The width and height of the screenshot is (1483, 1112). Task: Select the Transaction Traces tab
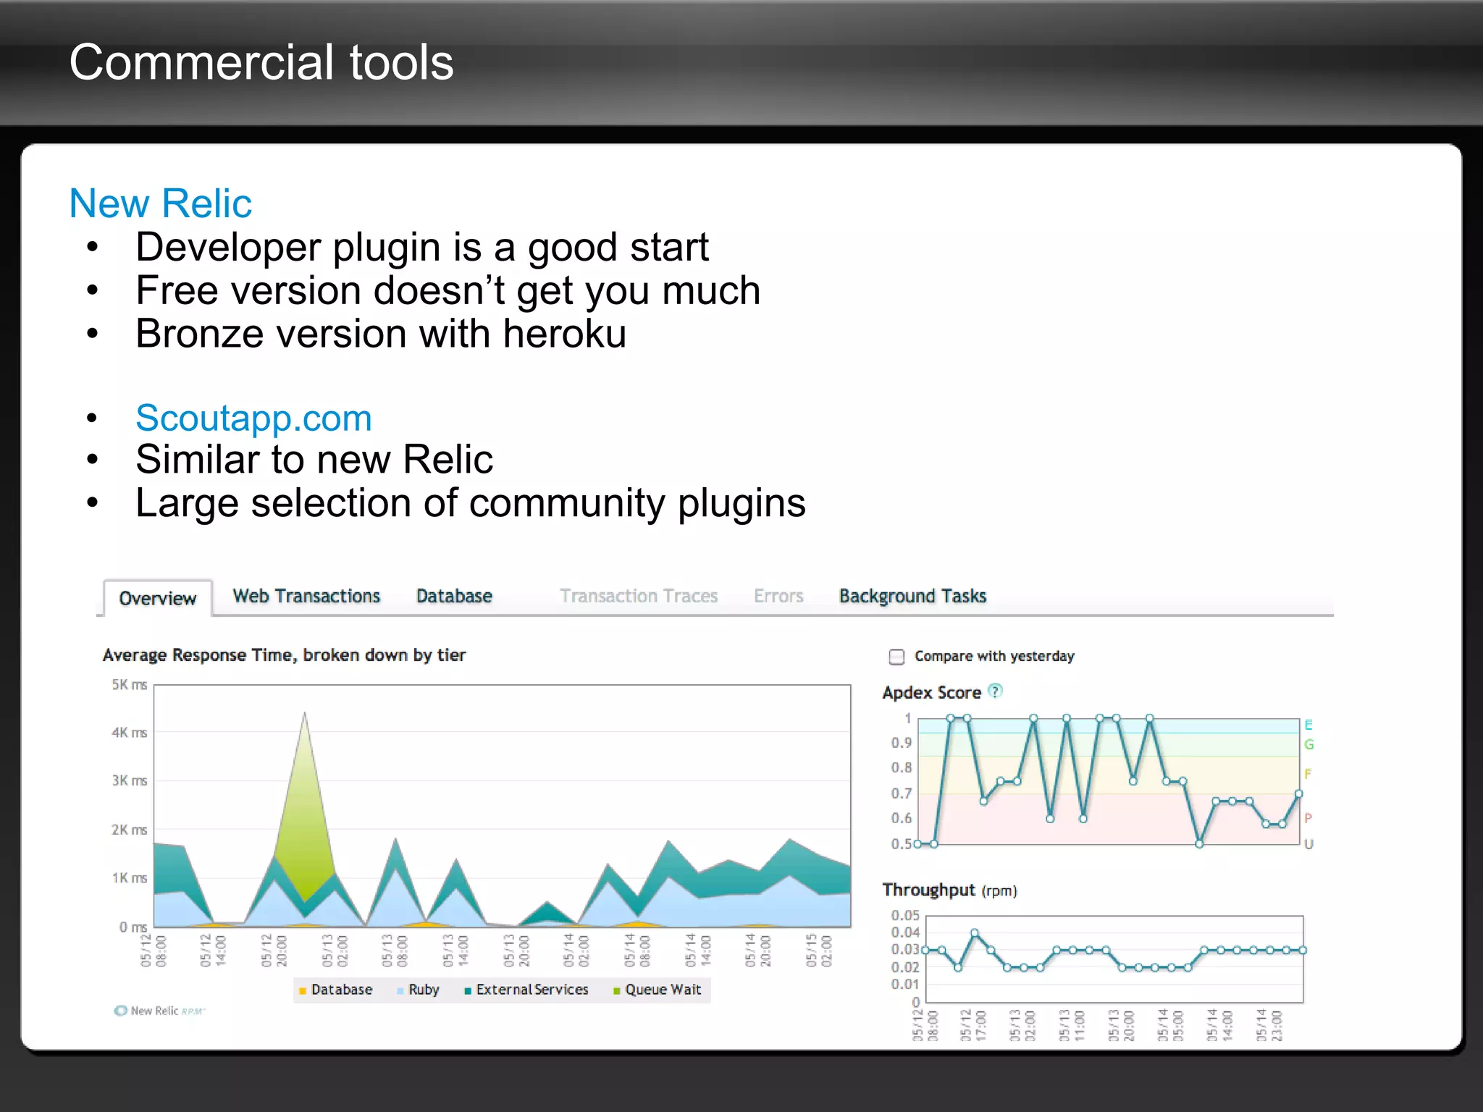638,596
